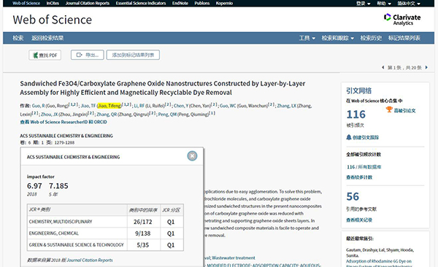Open the login dropdown in top bar
Screen dimensions: 438x267
(x=363, y=4)
